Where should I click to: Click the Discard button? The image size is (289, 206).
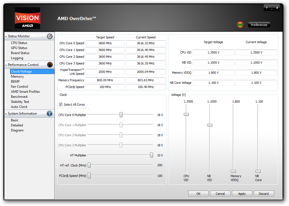[264, 194]
